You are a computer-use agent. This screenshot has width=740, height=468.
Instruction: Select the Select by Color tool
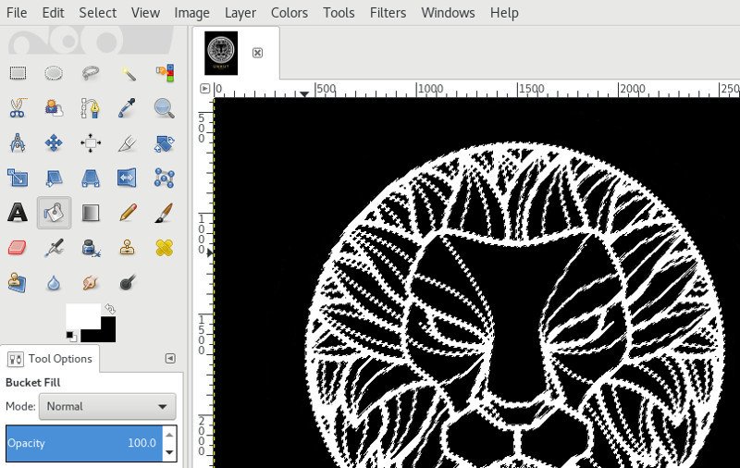click(165, 73)
